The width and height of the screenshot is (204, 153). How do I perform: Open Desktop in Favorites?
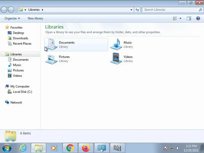pos(18,33)
